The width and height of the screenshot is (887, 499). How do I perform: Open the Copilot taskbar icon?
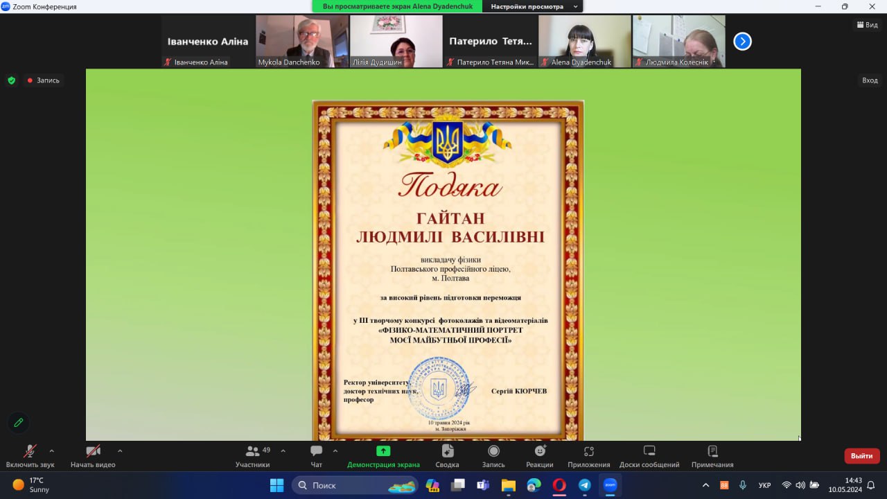point(432,485)
